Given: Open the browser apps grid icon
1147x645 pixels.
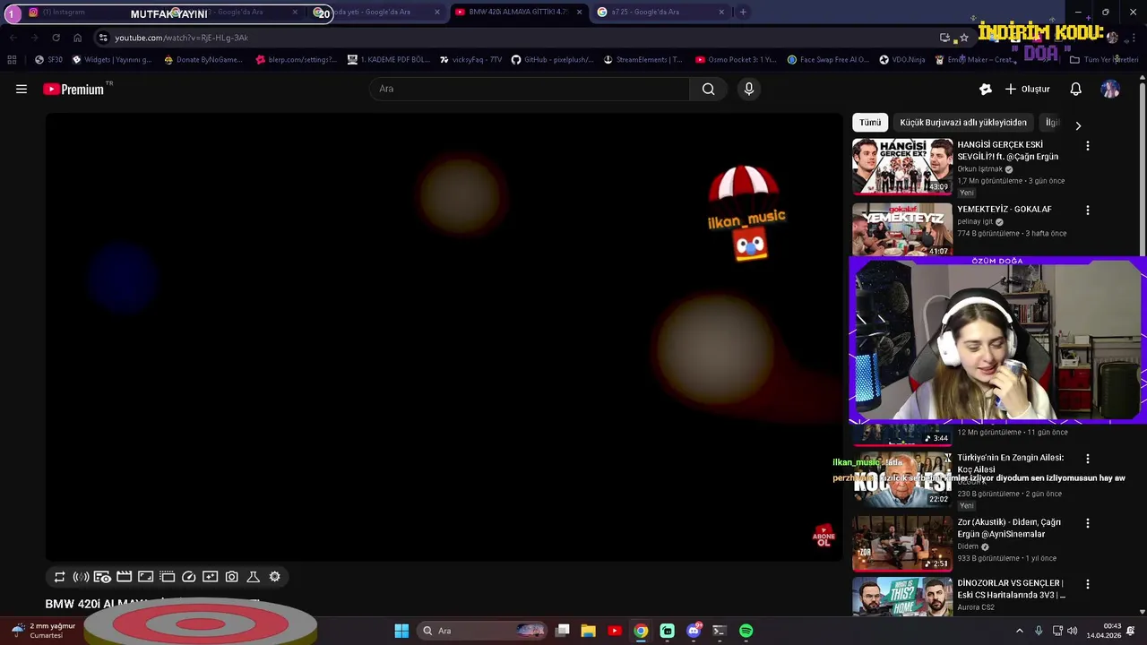Looking at the screenshot, I should (12, 60).
